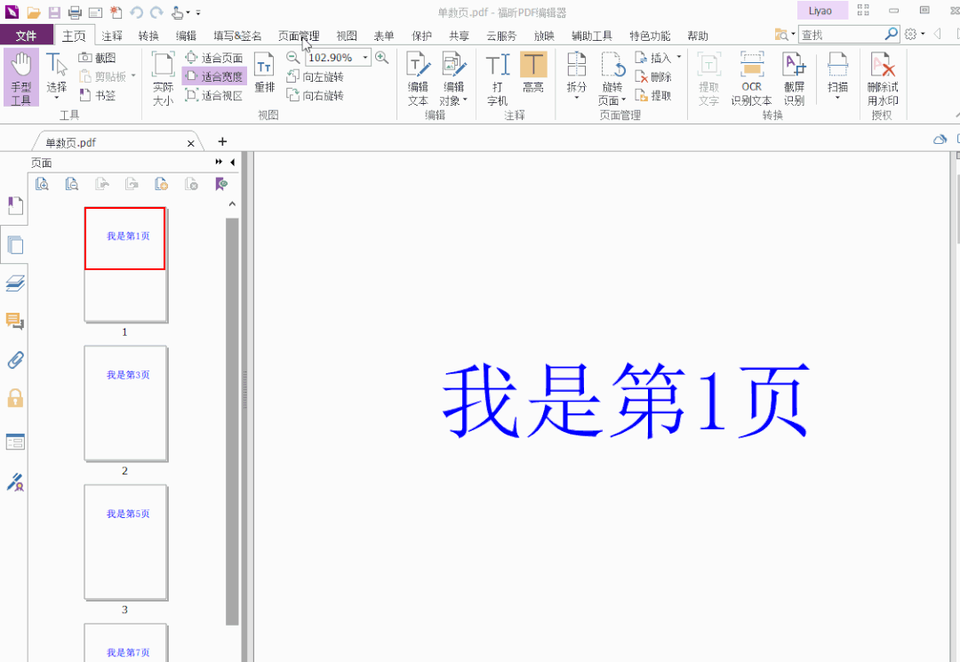
Task: Click the Save disk icon
Action: 54,12
